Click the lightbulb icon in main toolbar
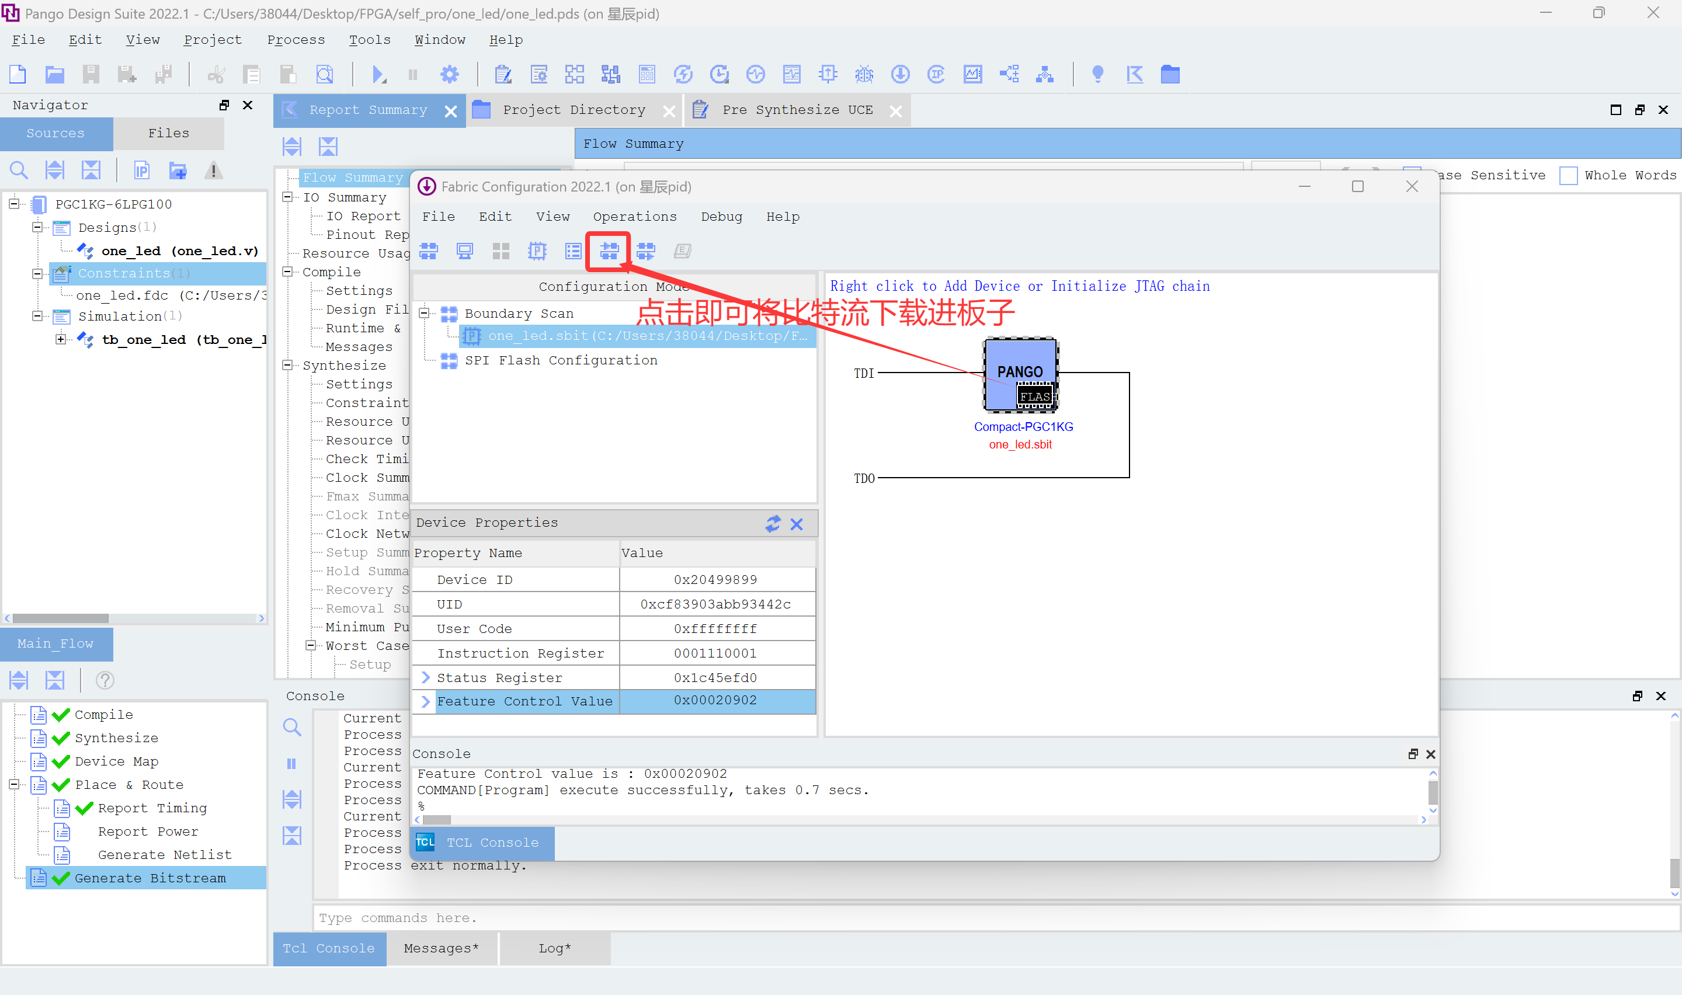 pos(1097,74)
